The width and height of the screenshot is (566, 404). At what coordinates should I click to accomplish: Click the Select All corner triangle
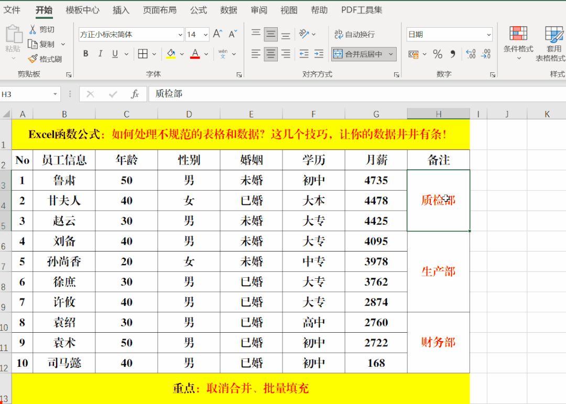pos(6,114)
